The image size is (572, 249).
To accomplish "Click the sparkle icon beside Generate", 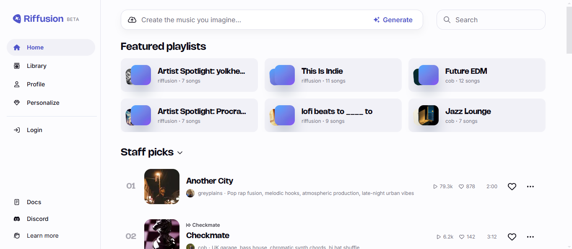I will tap(377, 20).
